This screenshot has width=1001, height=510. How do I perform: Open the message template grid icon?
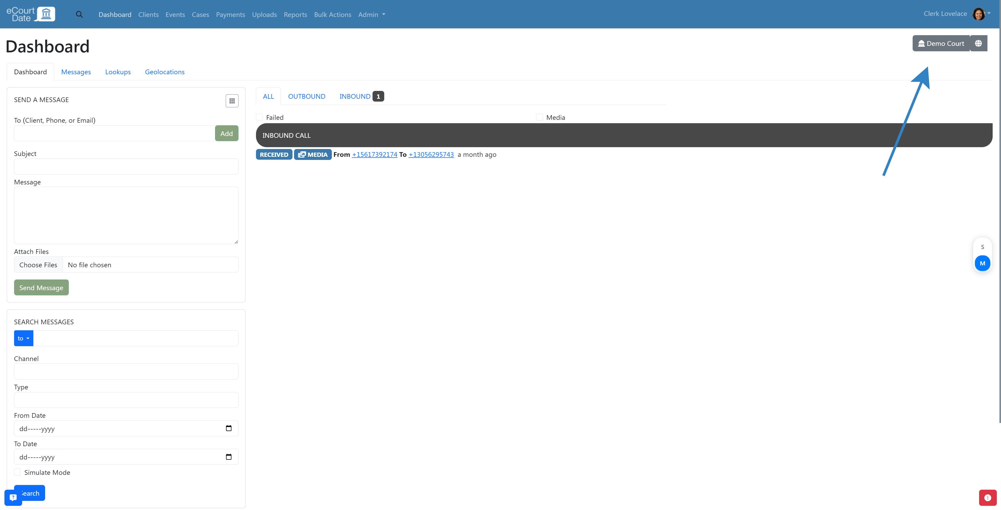coord(232,101)
